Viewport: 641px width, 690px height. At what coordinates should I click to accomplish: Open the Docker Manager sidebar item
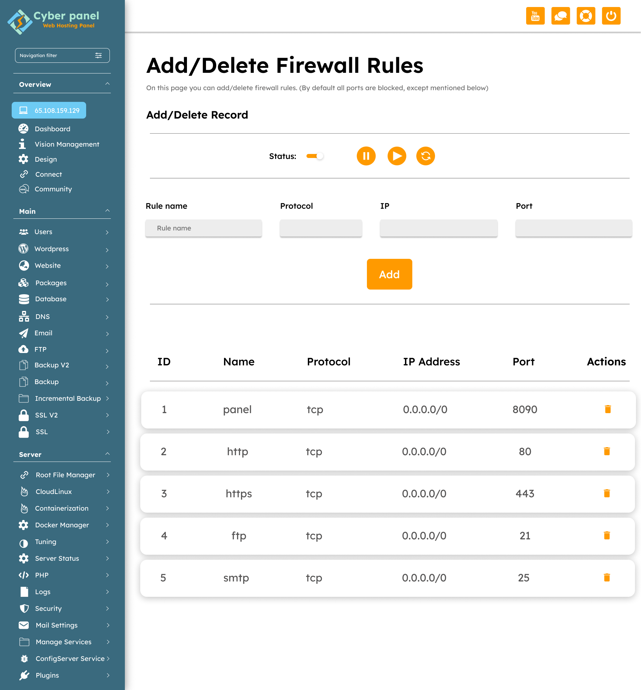62,525
